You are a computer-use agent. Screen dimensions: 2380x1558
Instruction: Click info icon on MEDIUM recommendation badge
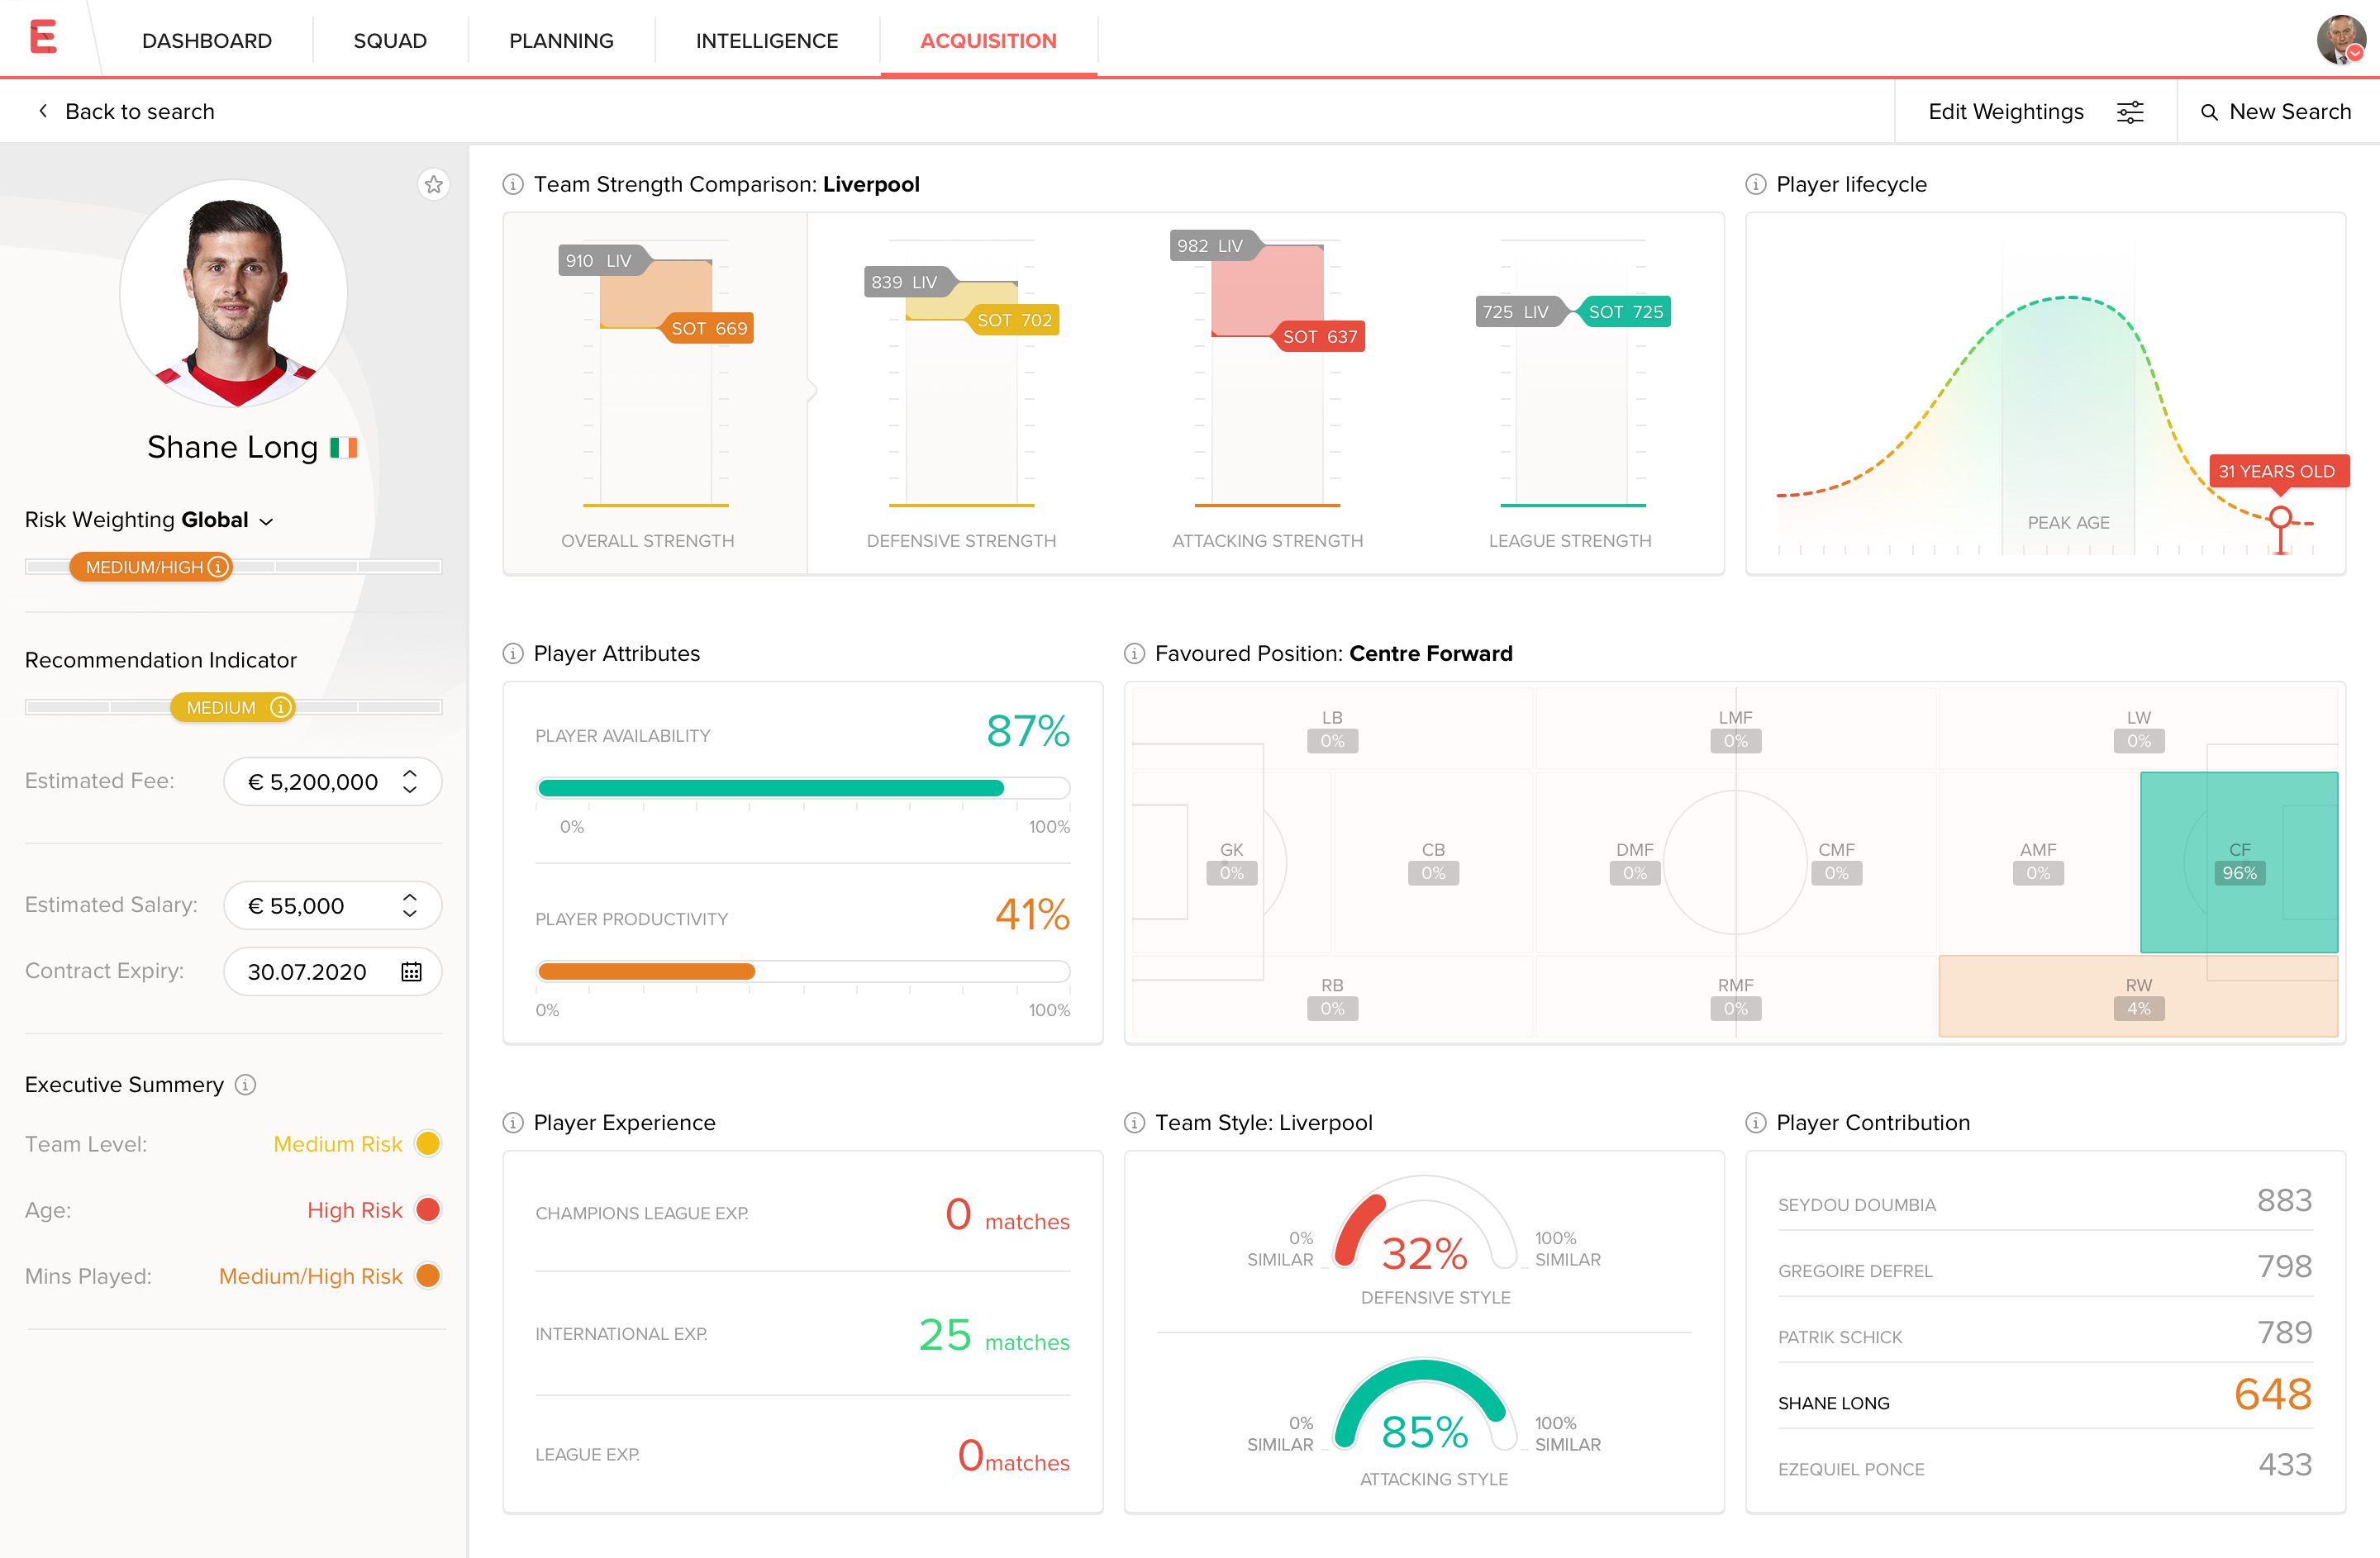[281, 708]
